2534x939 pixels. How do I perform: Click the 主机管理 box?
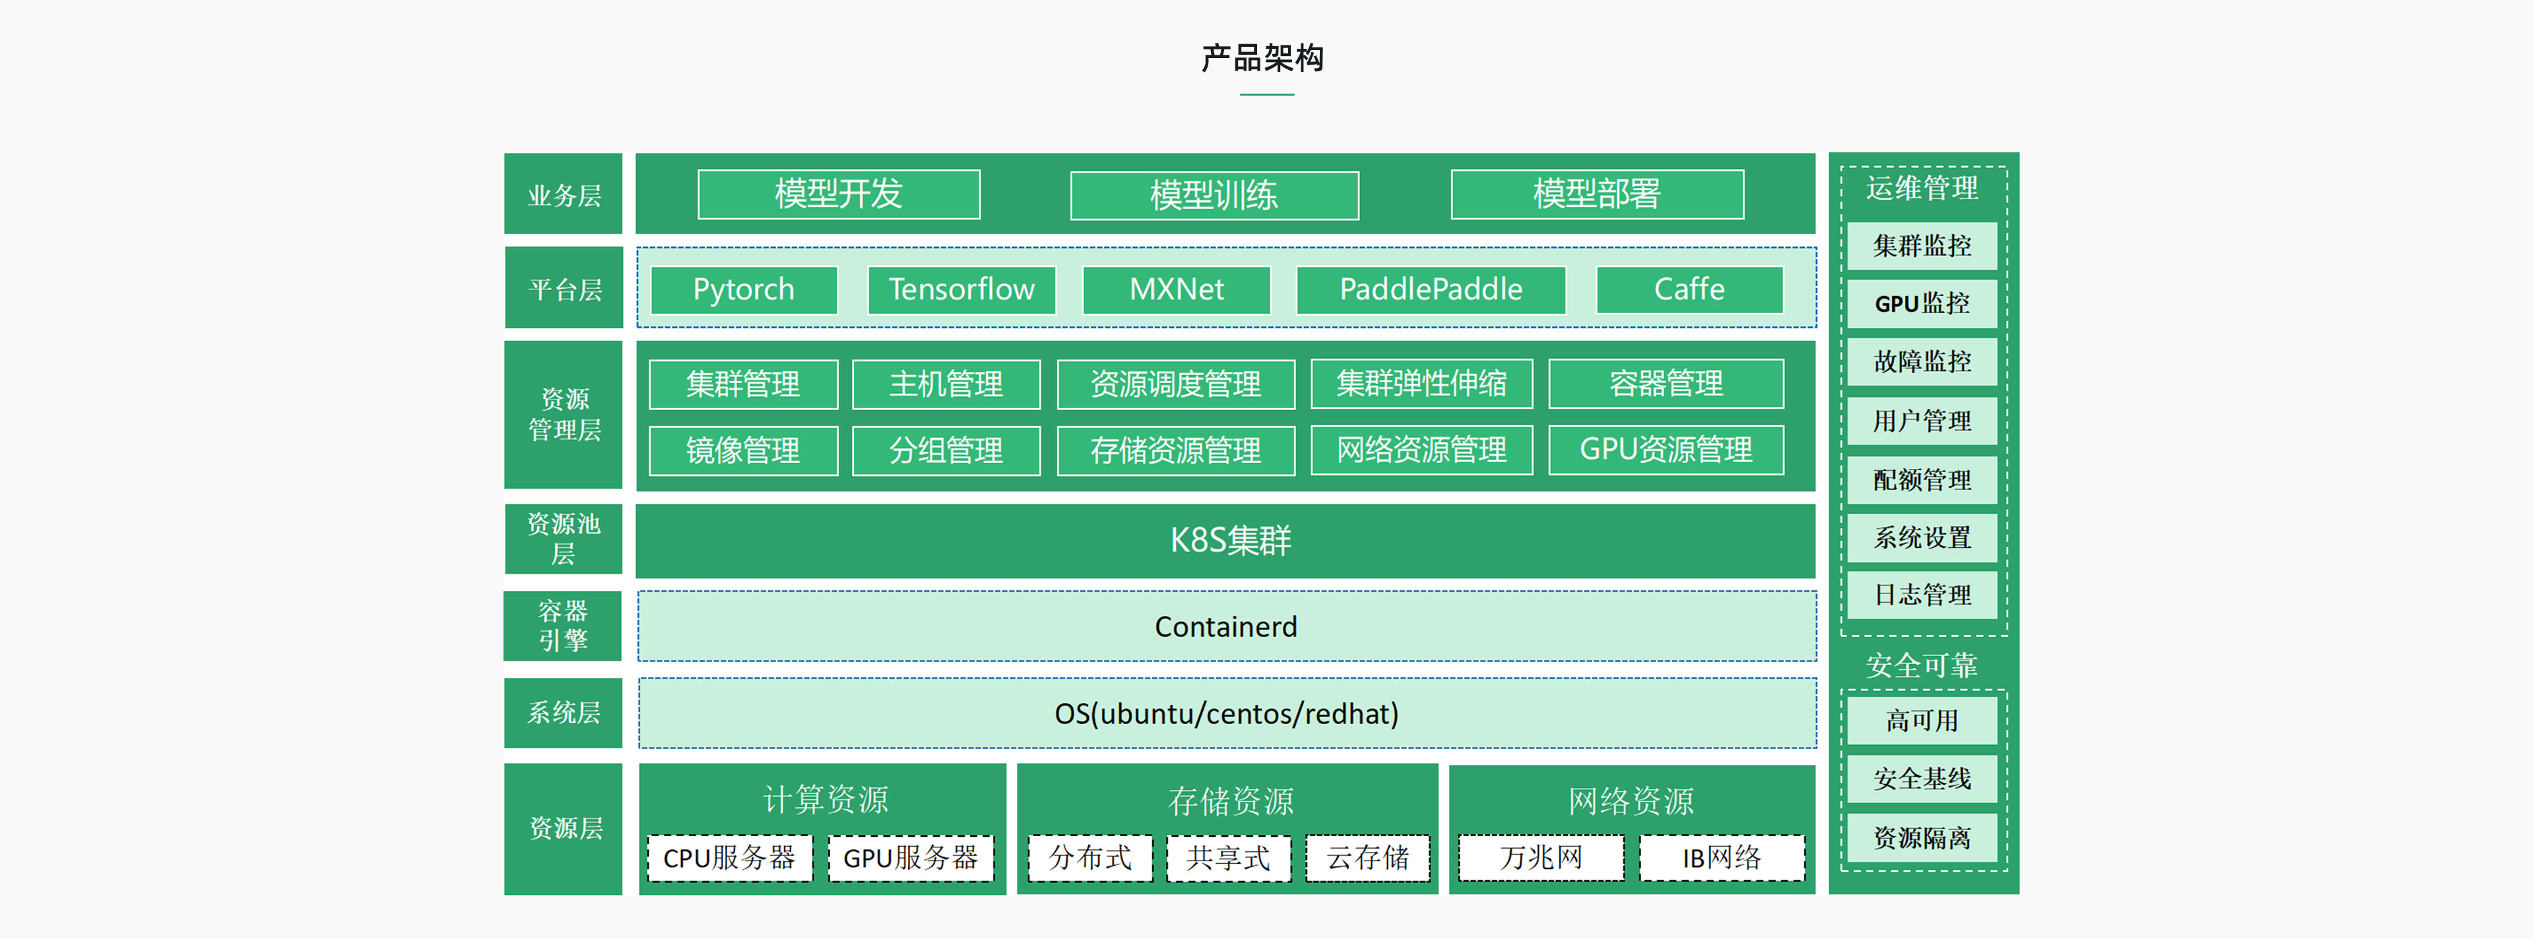point(946,384)
